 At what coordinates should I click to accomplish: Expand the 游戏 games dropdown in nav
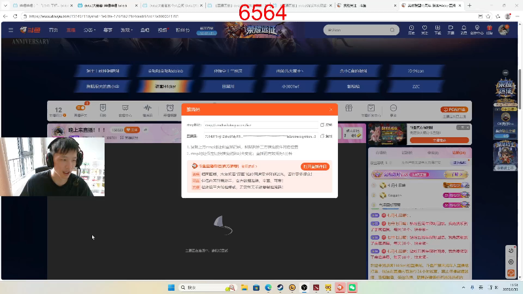[x=126, y=30]
